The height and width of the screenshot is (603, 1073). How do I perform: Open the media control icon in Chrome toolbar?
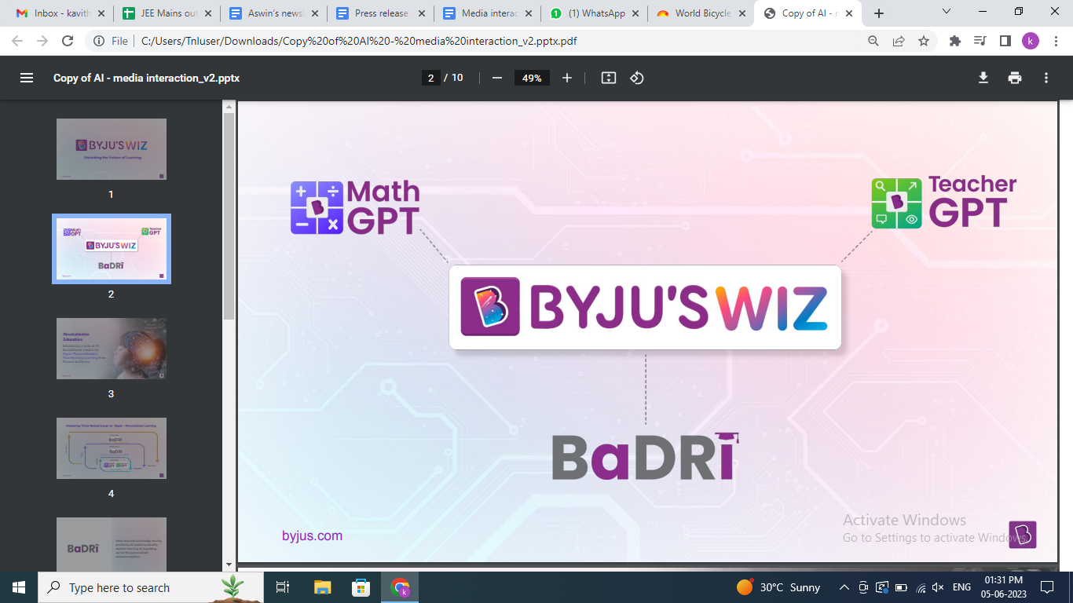click(x=980, y=41)
